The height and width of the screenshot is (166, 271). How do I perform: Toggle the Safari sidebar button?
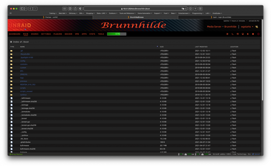[x=22, y=9]
